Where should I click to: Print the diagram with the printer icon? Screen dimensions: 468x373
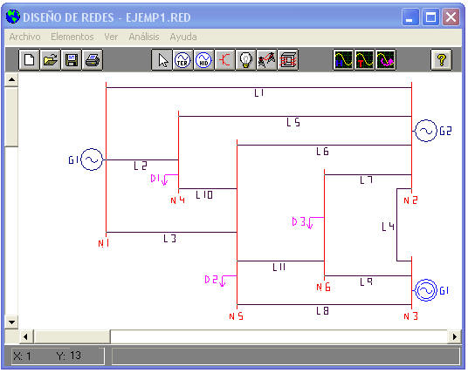click(93, 60)
